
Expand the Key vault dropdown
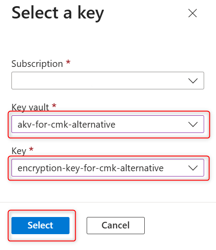(x=108, y=124)
